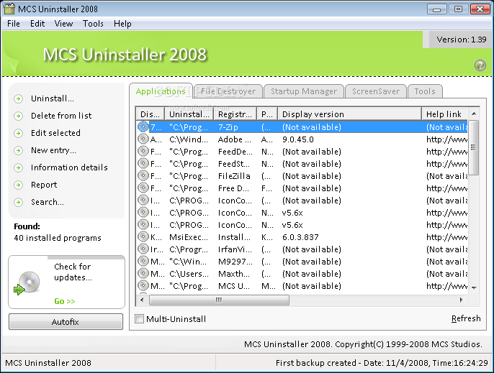Click Delete from list action
The height and width of the screenshot is (373, 494).
point(61,116)
